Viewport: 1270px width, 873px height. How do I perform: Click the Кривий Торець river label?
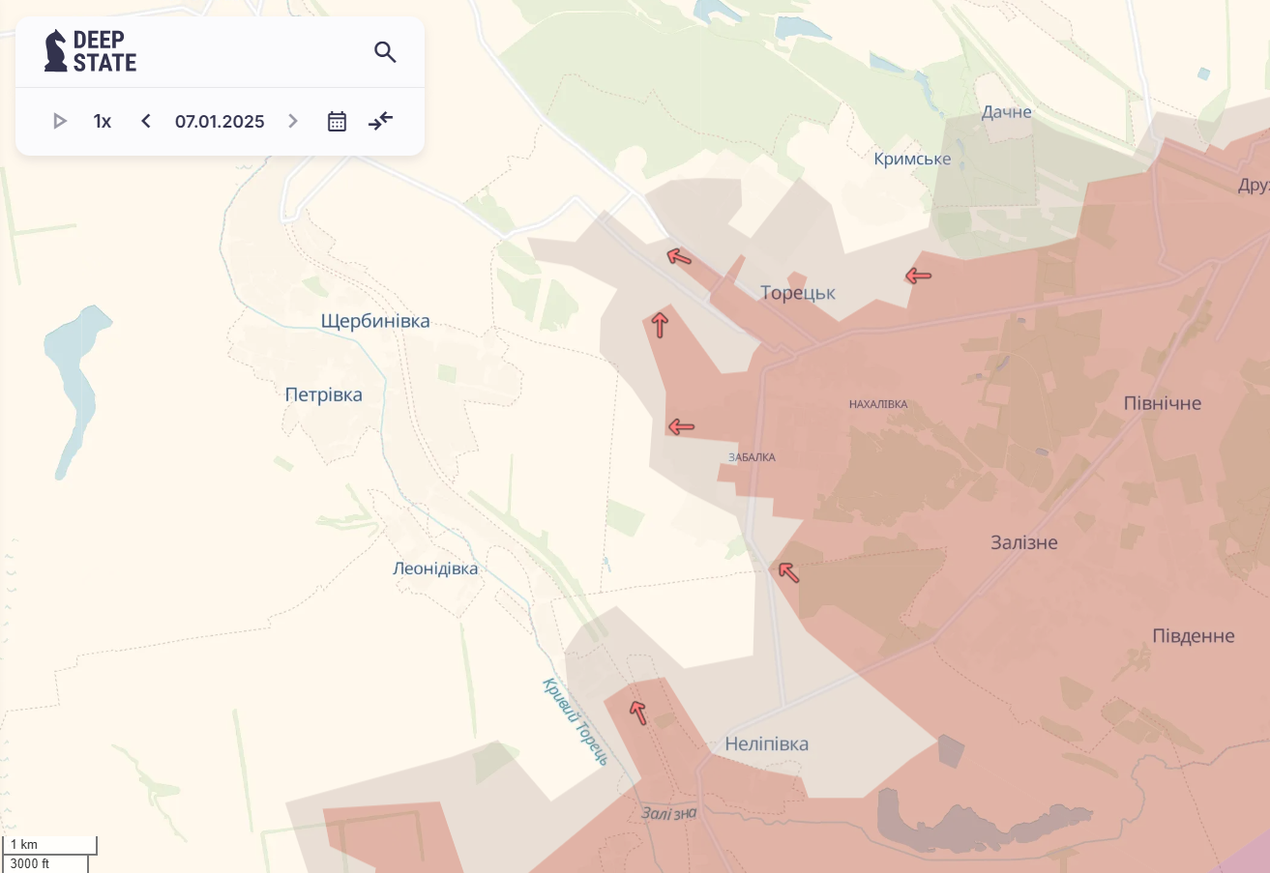coord(575,721)
